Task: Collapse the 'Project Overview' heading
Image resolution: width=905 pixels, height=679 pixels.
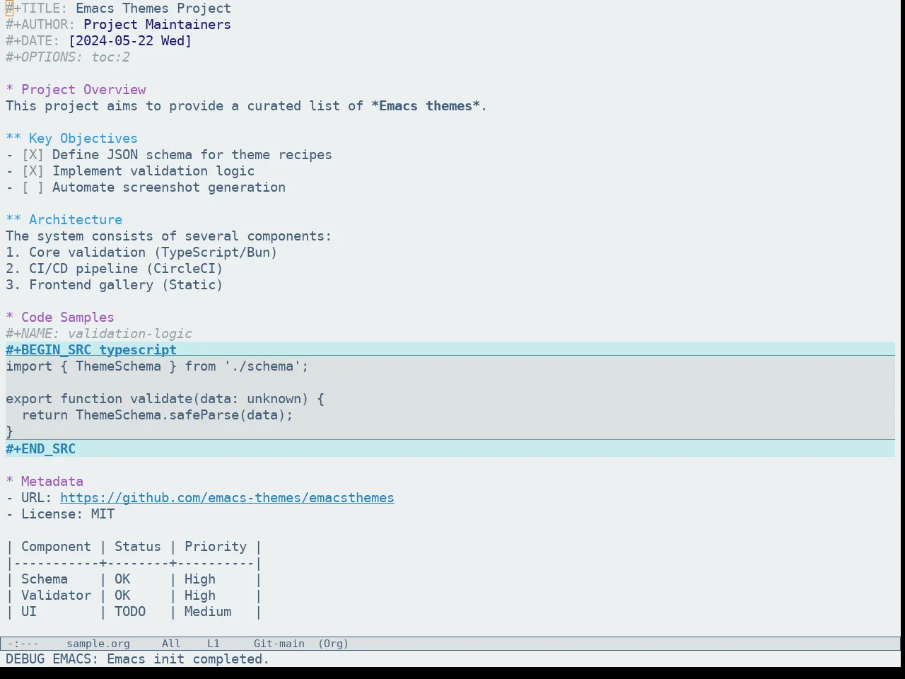Action: 76,90
